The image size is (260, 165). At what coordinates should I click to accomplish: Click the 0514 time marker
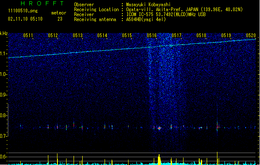[102, 35]
